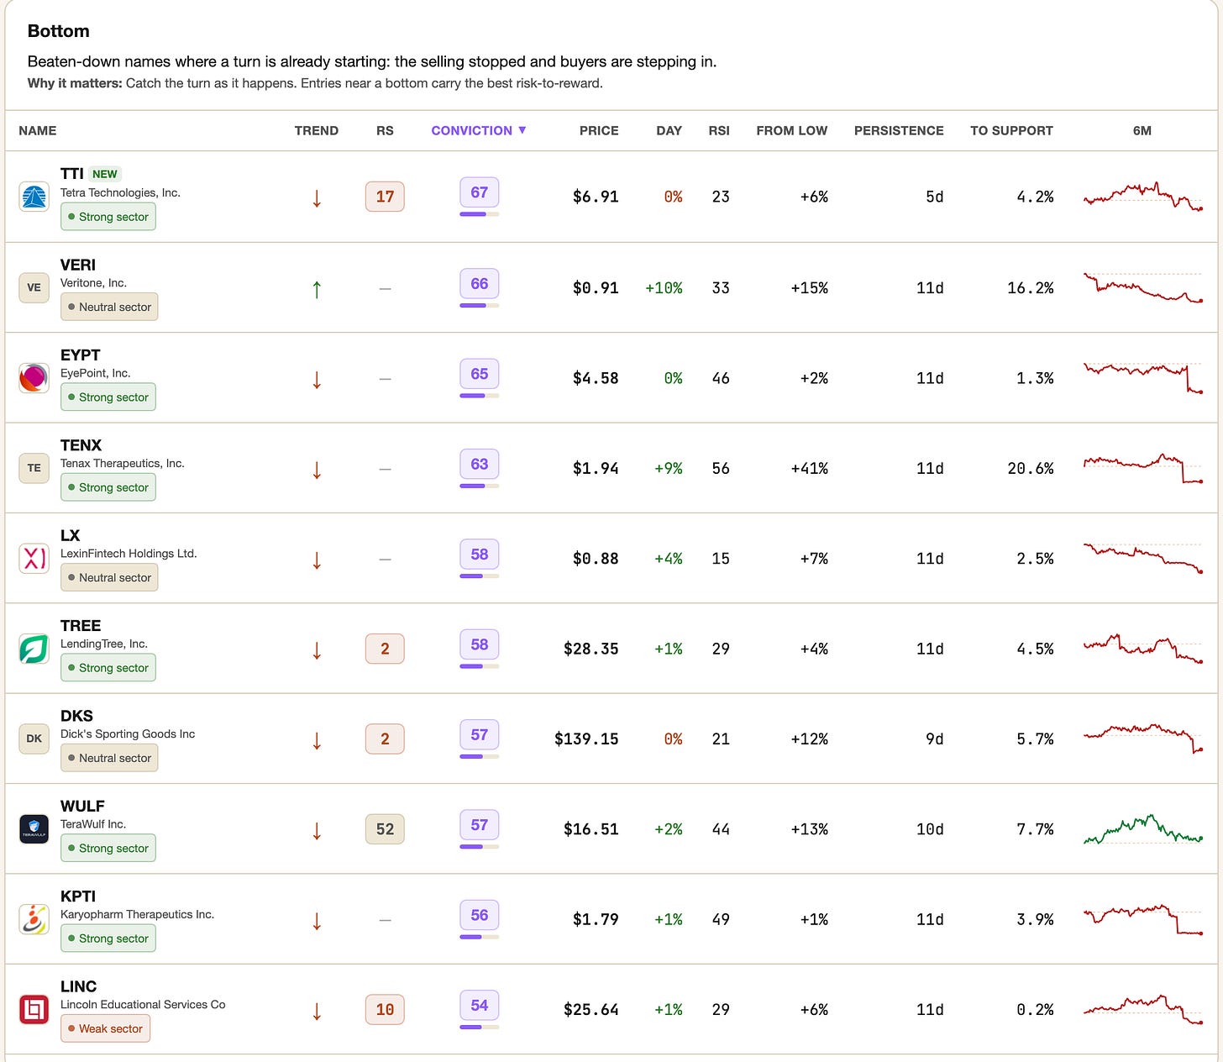1223x1062 pixels.
Task: Click VERI's Neutral sector tag
Action: tap(109, 308)
